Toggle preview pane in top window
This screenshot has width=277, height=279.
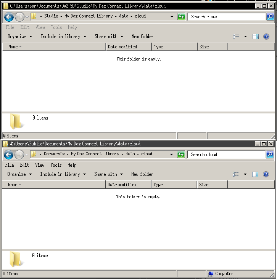[x=256, y=37]
